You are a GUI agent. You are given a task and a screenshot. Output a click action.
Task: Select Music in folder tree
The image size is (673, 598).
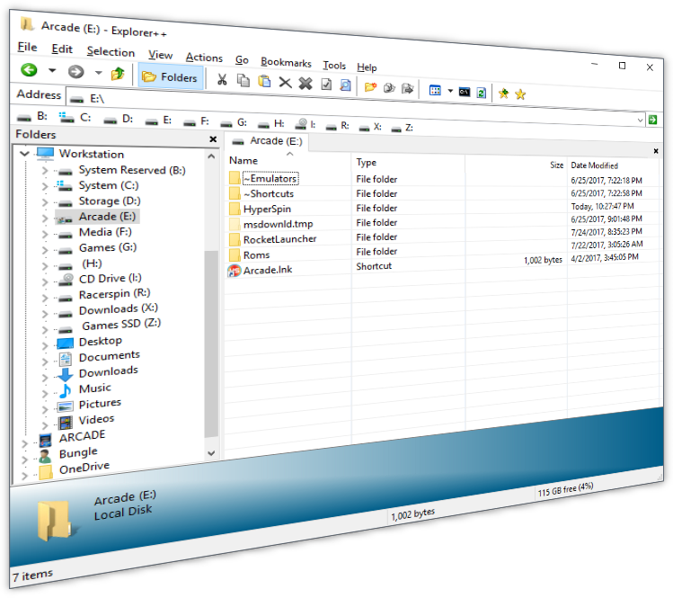pyautogui.click(x=95, y=388)
